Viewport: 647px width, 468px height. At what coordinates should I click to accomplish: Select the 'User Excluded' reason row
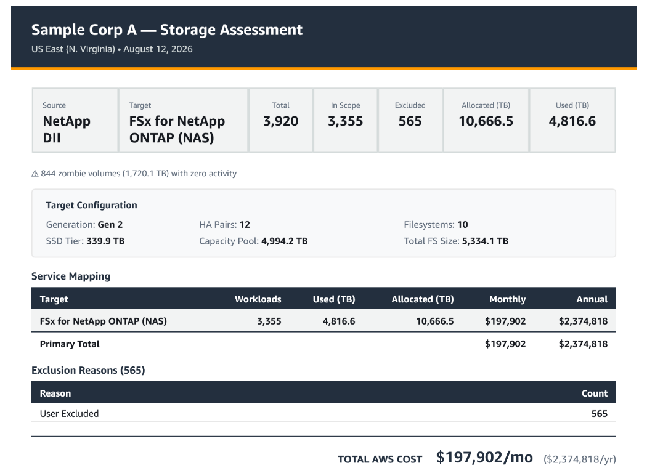(x=323, y=414)
